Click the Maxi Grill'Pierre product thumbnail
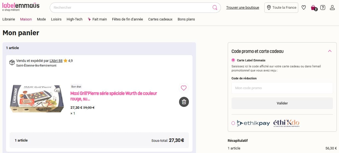 (x=37, y=98)
